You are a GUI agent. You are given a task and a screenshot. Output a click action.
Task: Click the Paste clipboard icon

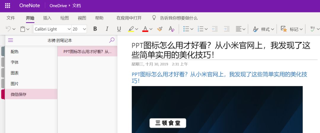point(23,29)
